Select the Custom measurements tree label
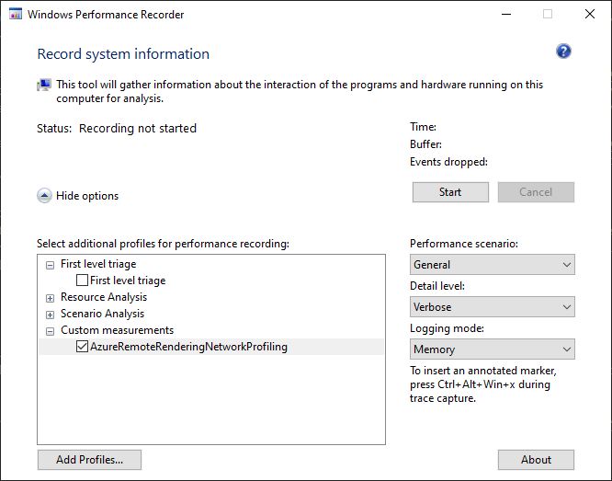The width and height of the screenshot is (612, 481). point(117,330)
